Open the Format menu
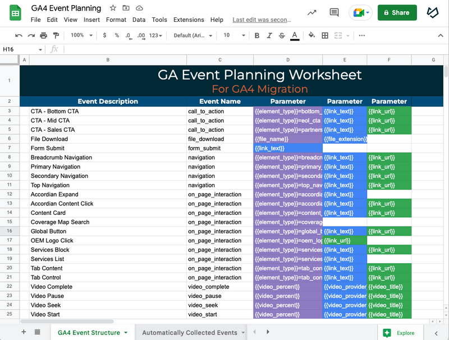This screenshot has height=340, width=449. pos(116,20)
